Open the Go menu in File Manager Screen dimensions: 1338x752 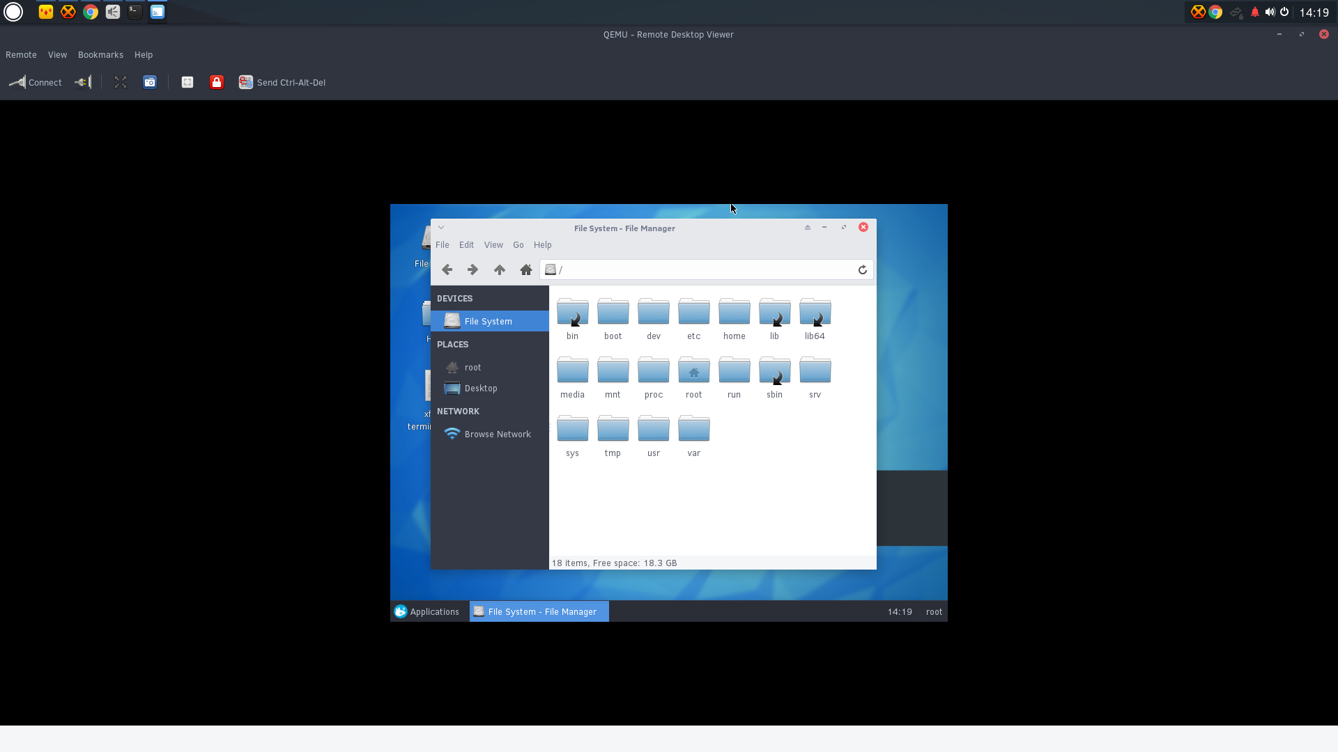click(518, 245)
